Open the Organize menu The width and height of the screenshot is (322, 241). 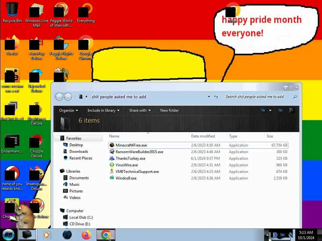tap(68, 110)
